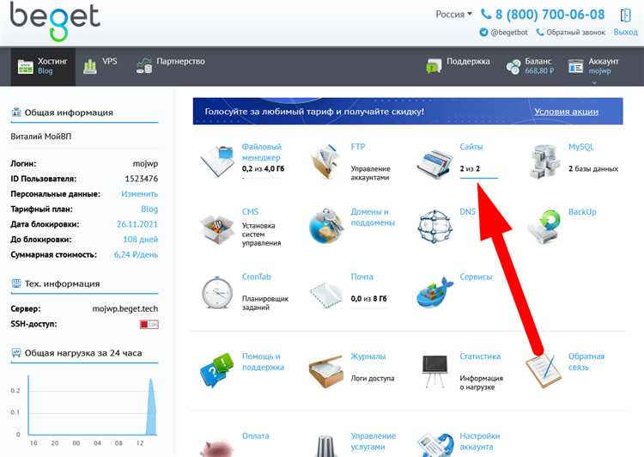The width and height of the screenshot is (644, 457).
Task: Select the Партнерство tab
Action: 171,66
